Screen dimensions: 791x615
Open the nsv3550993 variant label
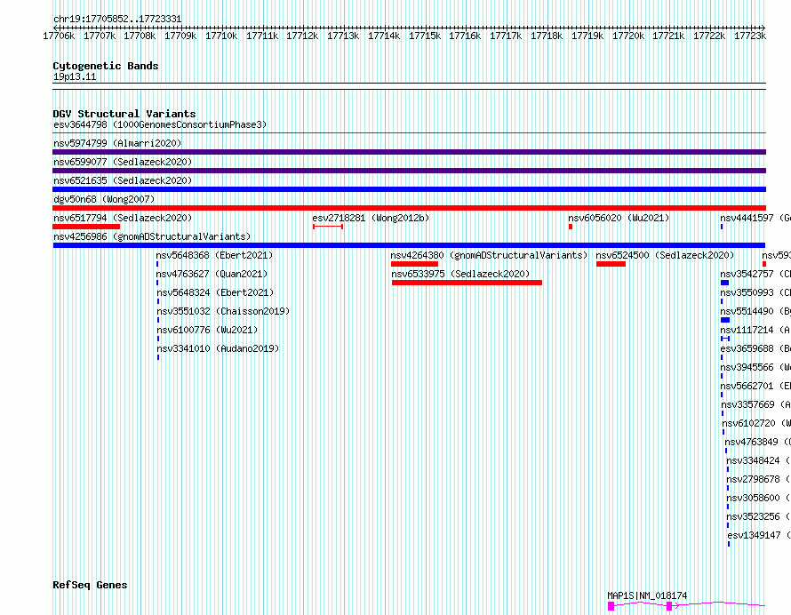(755, 292)
